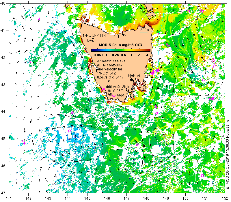Click the 'Altimetric sealevel' caption
Viewport: 231px width, 202px height.
112,61
